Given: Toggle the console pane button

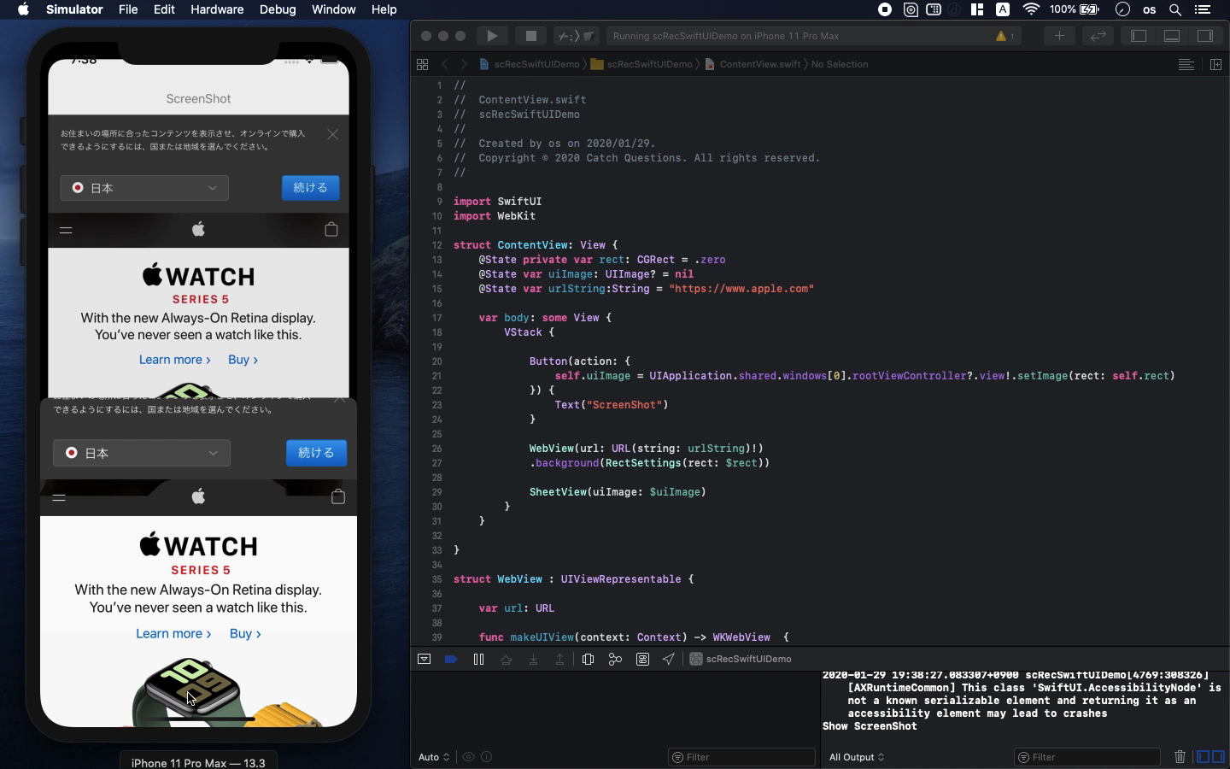Looking at the screenshot, I should pos(1218,757).
